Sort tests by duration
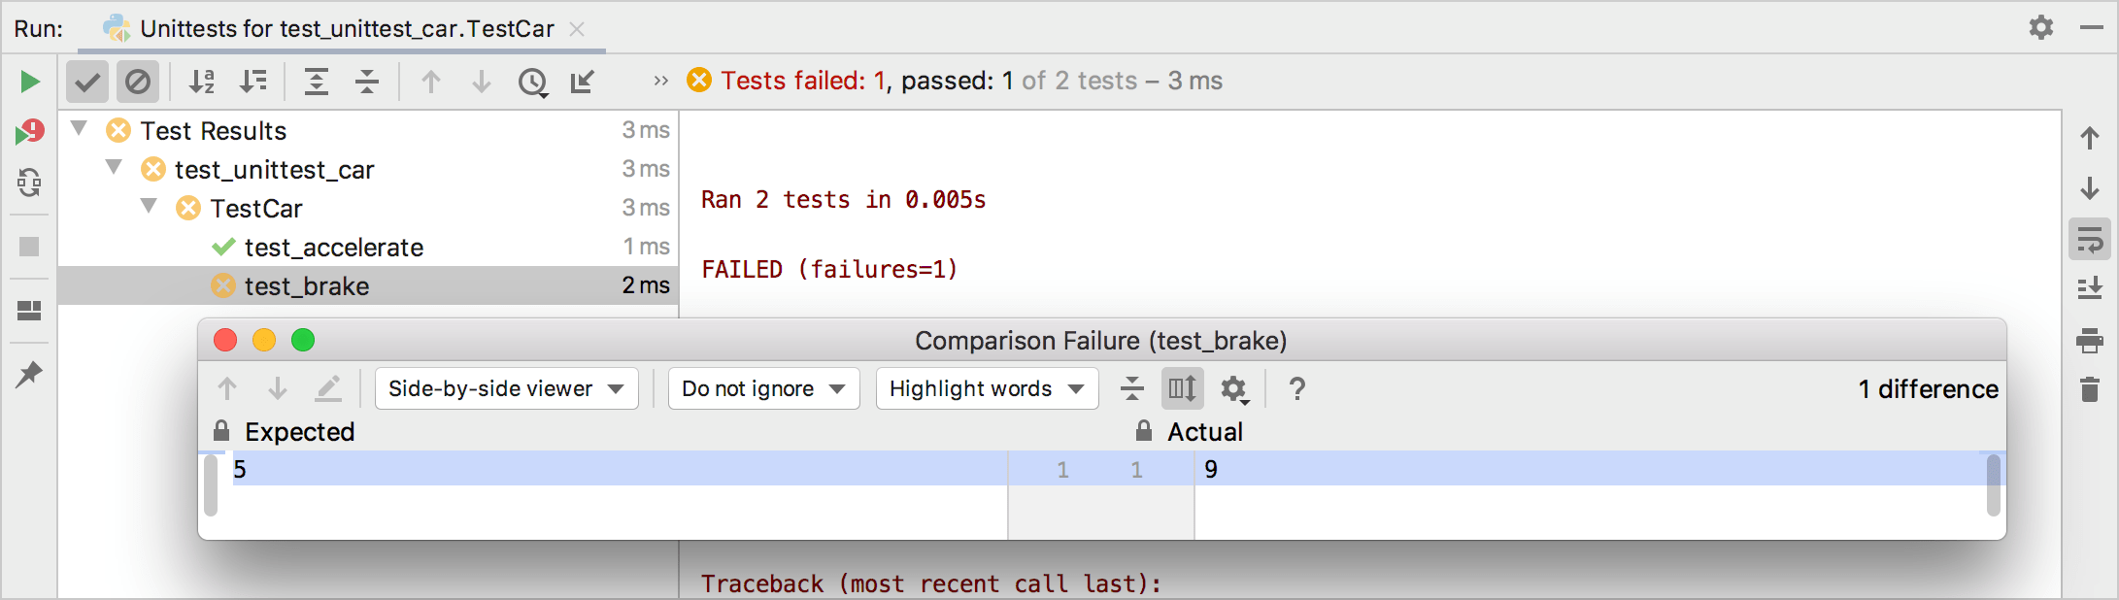2119x600 pixels. coord(252,82)
